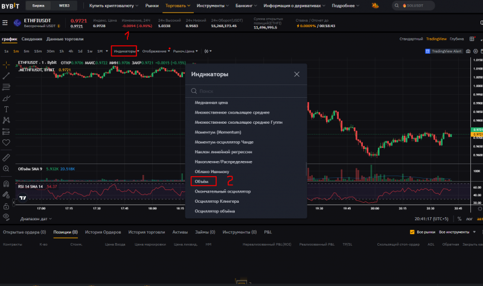The width and height of the screenshot is (483, 286).
Task: Click the BYBIT logo
Action: pyautogui.click(x=10, y=5)
